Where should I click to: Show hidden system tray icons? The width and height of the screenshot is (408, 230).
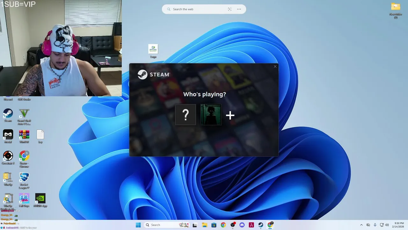361,225
